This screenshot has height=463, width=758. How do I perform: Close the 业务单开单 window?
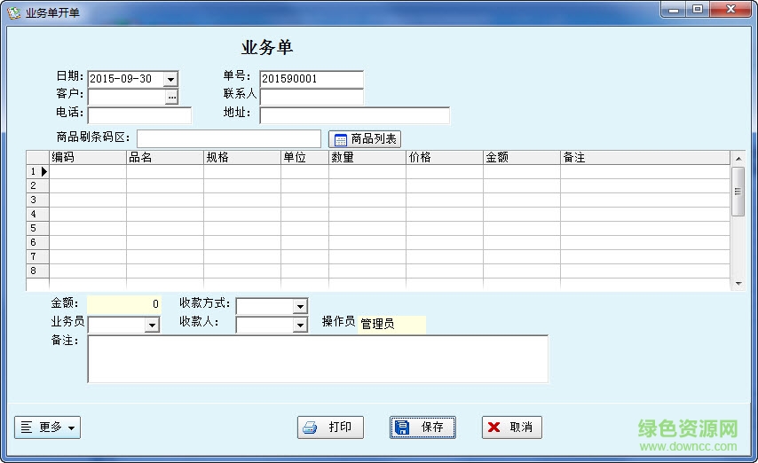point(730,9)
